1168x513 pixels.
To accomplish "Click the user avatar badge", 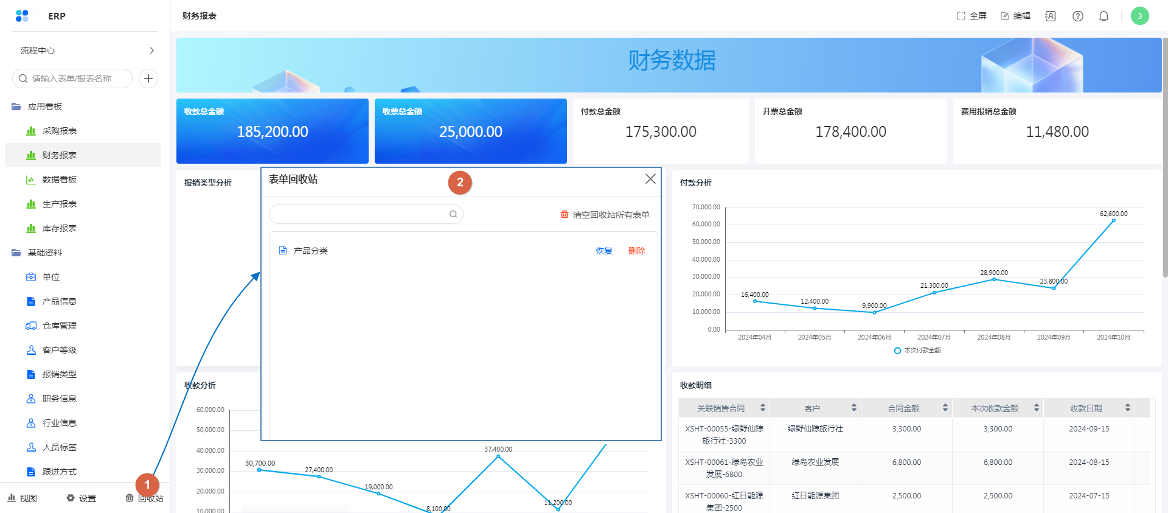I will point(1139,16).
